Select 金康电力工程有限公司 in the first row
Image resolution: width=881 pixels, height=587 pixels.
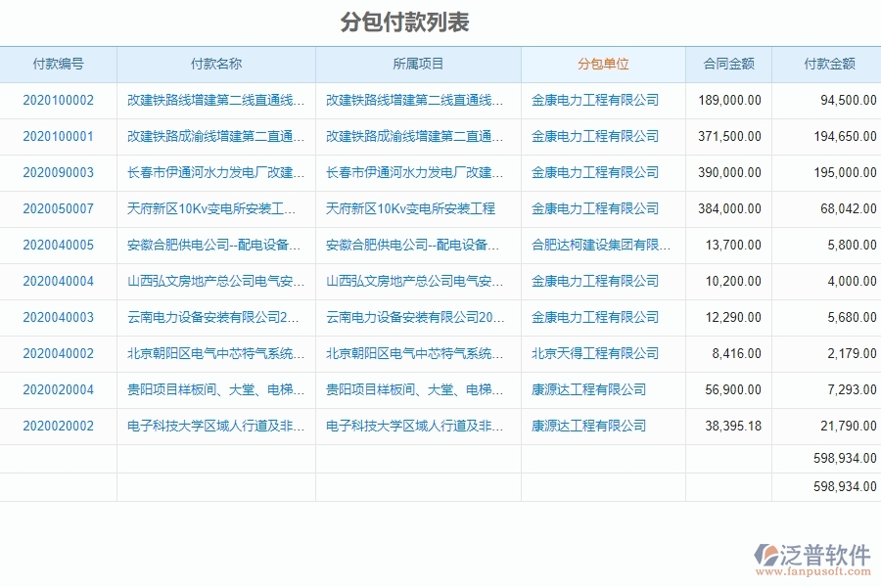coord(594,100)
